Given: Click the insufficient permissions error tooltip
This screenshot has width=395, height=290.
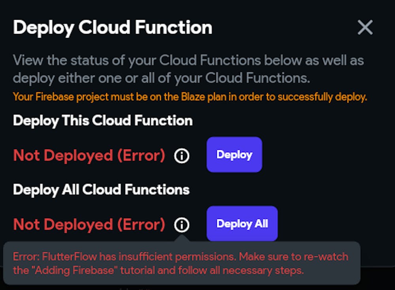Looking at the screenshot, I should pos(181,264).
